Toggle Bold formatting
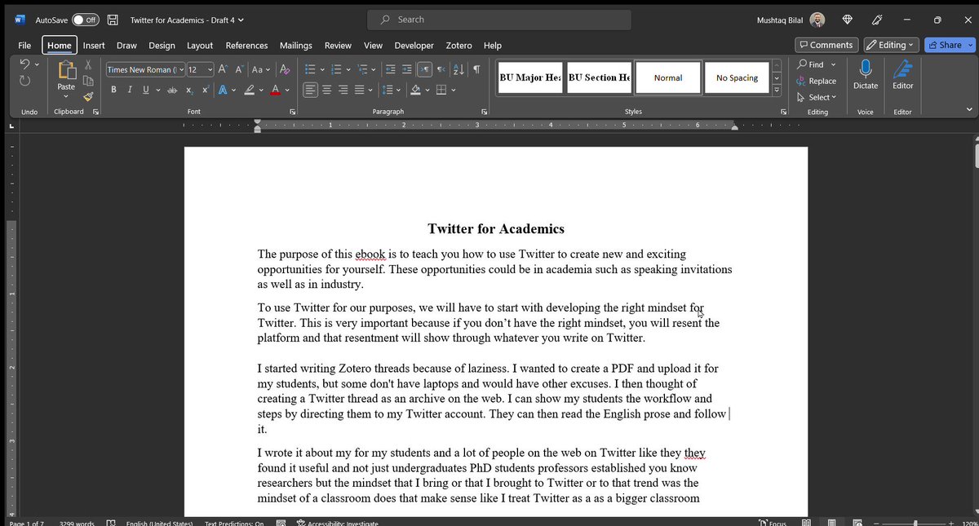This screenshot has height=526, width=979. point(113,90)
